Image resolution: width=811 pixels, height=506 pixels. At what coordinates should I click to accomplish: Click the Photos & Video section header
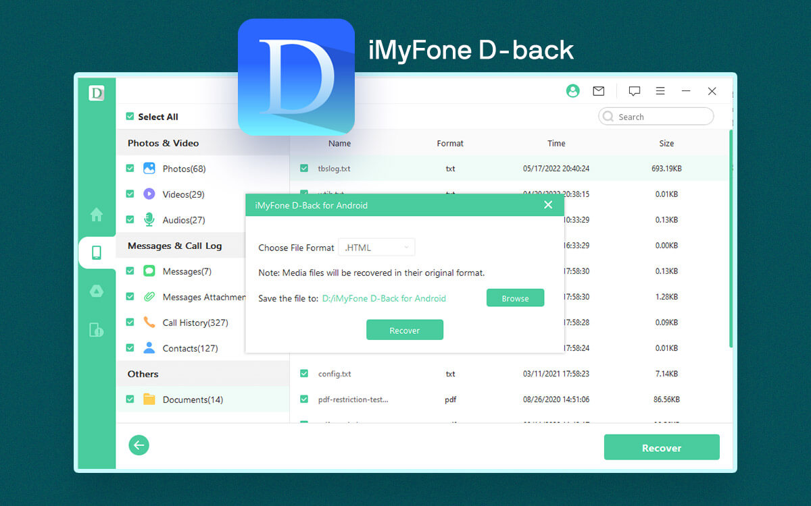pos(164,143)
